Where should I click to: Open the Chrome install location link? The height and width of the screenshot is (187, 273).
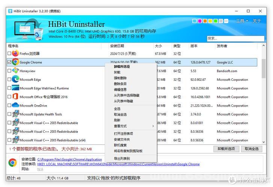(69, 159)
